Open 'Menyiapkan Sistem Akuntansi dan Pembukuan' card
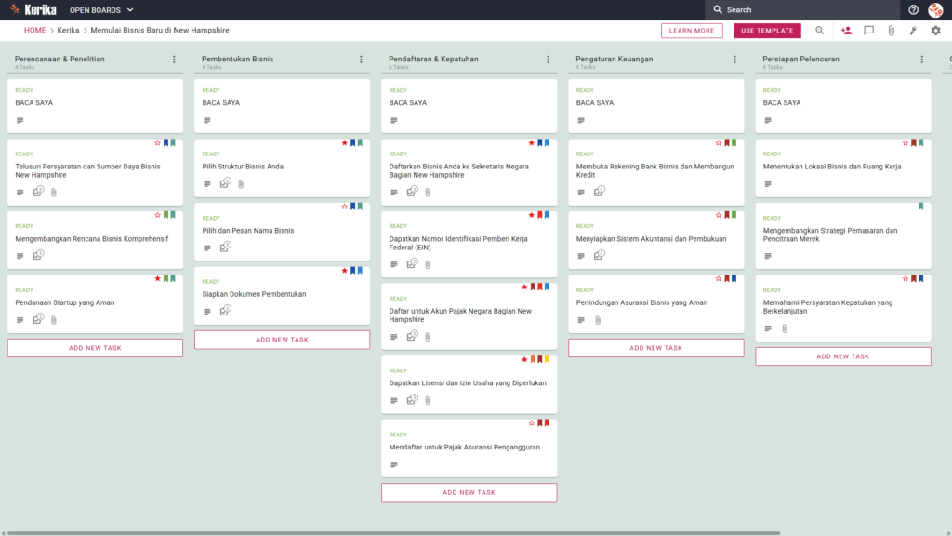Image resolution: width=952 pixels, height=536 pixels. pos(655,240)
